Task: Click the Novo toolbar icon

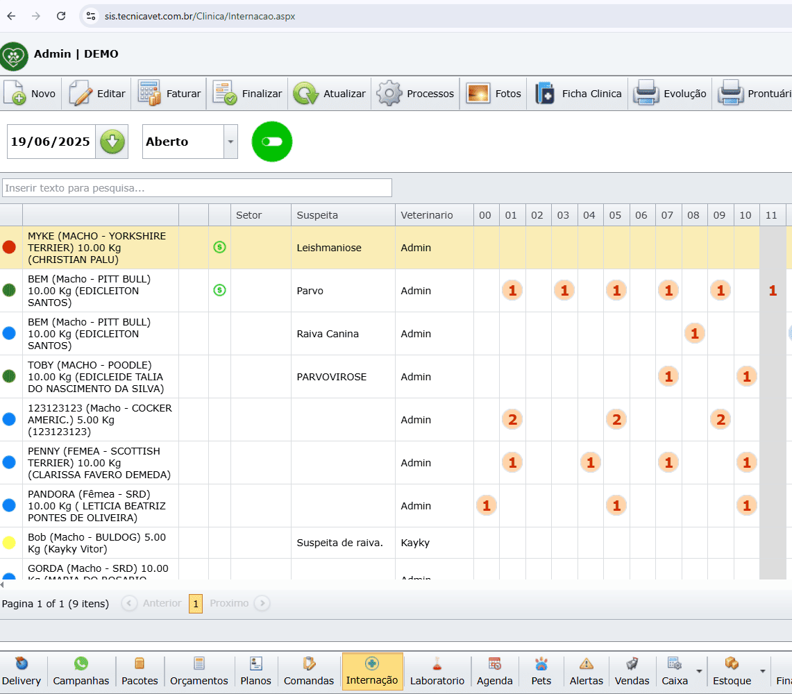Action: (15, 94)
